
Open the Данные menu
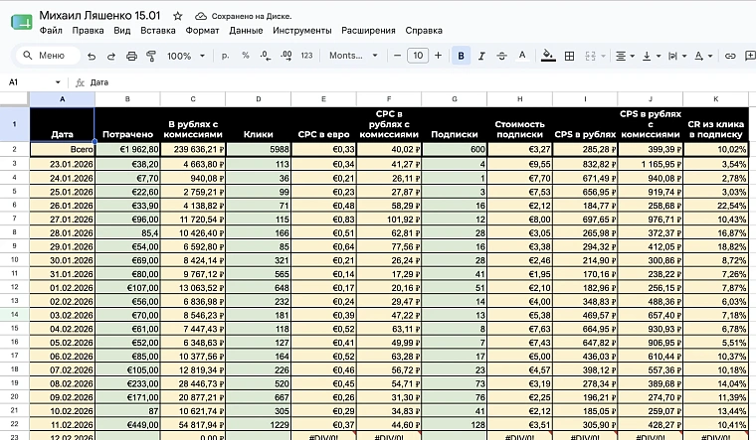(x=246, y=31)
